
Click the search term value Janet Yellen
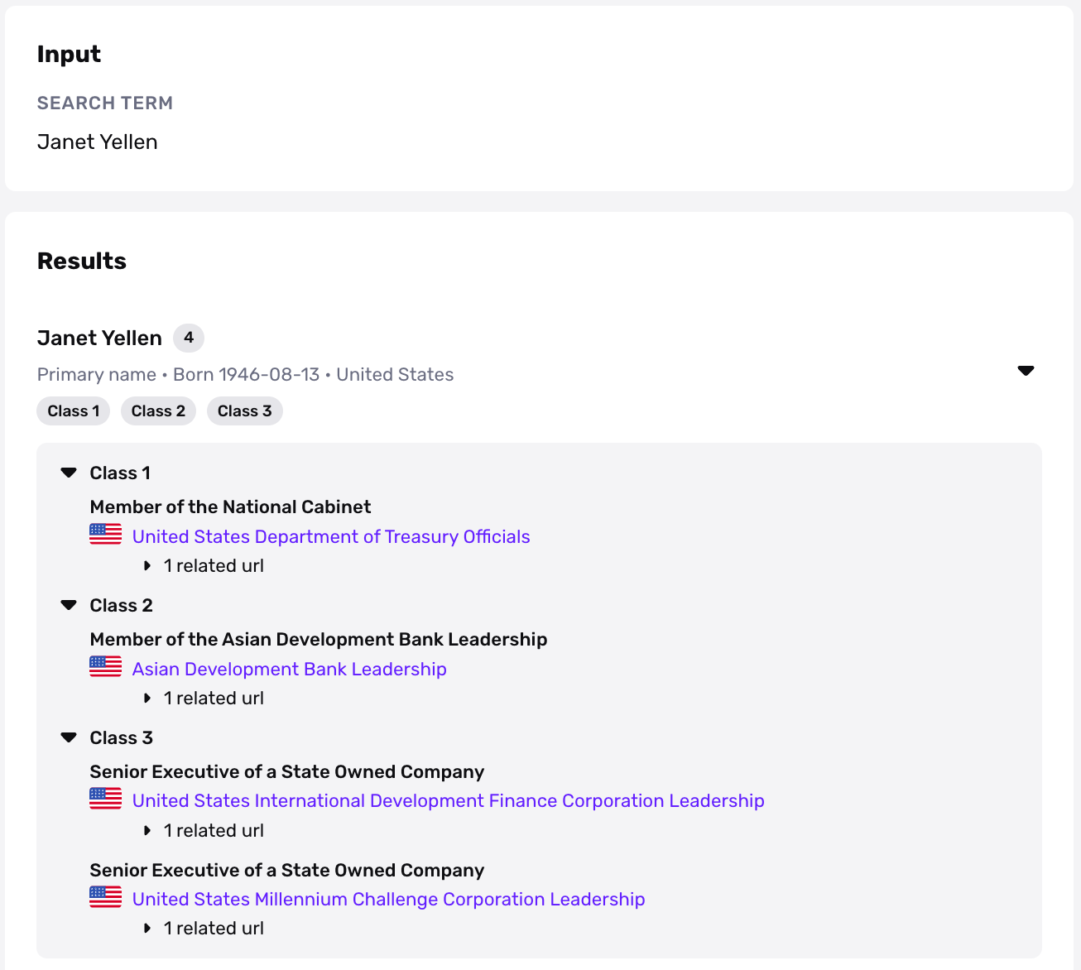tap(98, 142)
